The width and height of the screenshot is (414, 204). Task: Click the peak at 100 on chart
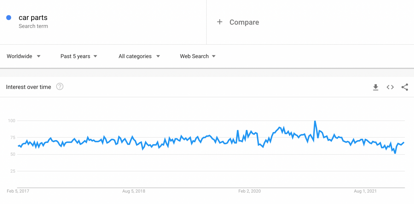click(x=315, y=121)
